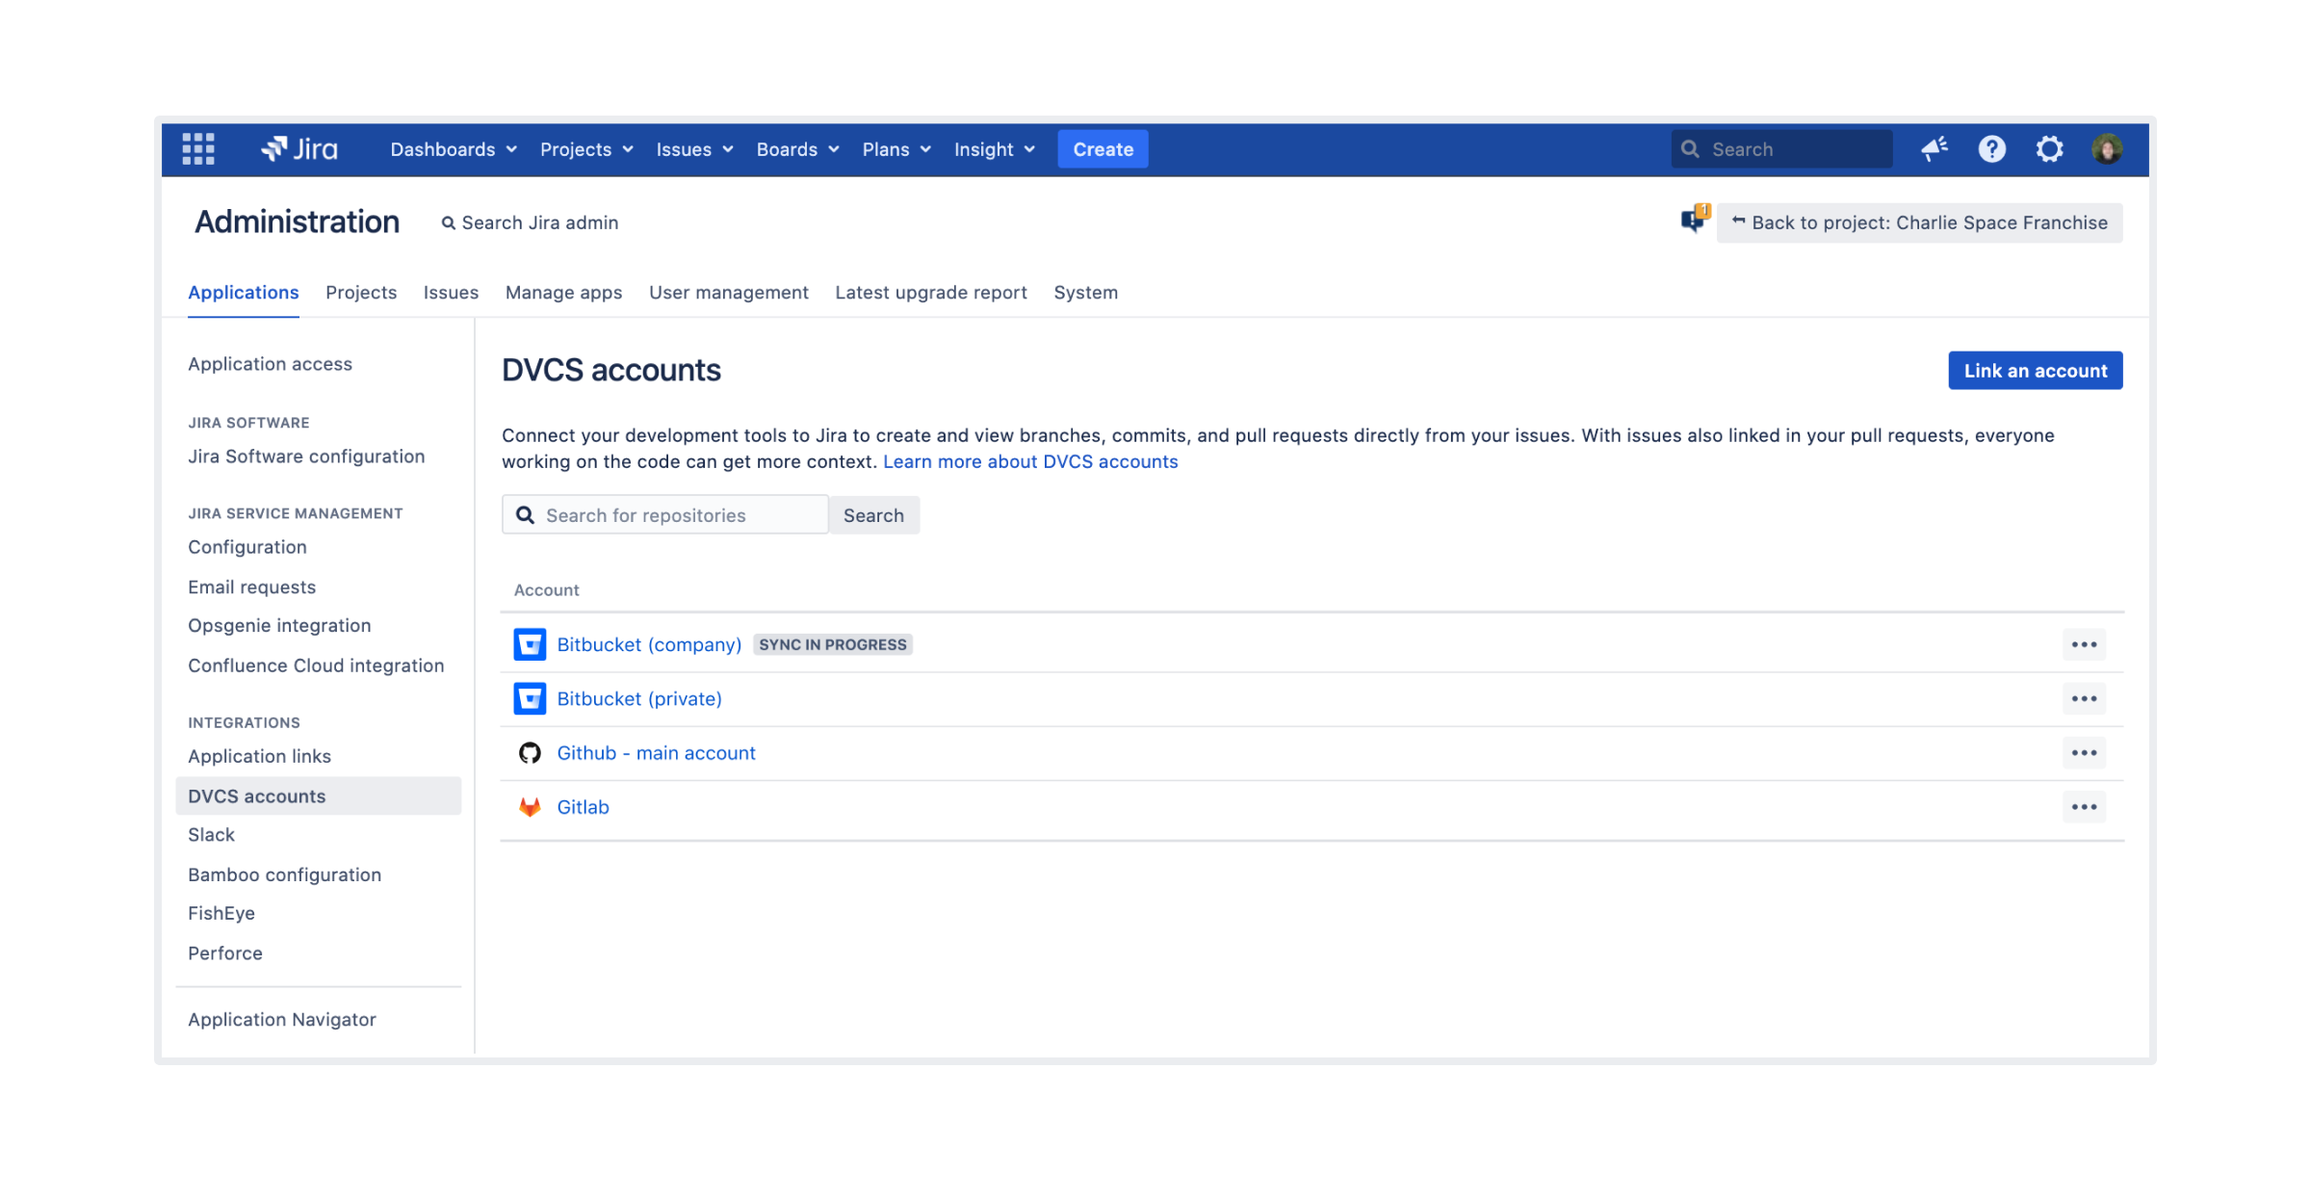The width and height of the screenshot is (2311, 1200).
Task: Open Learn more about DVCS accounts link
Action: point(1030,461)
